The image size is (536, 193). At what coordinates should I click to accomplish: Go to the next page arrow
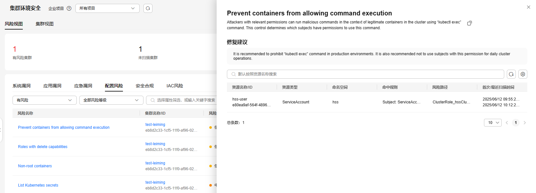pyautogui.click(x=525, y=123)
